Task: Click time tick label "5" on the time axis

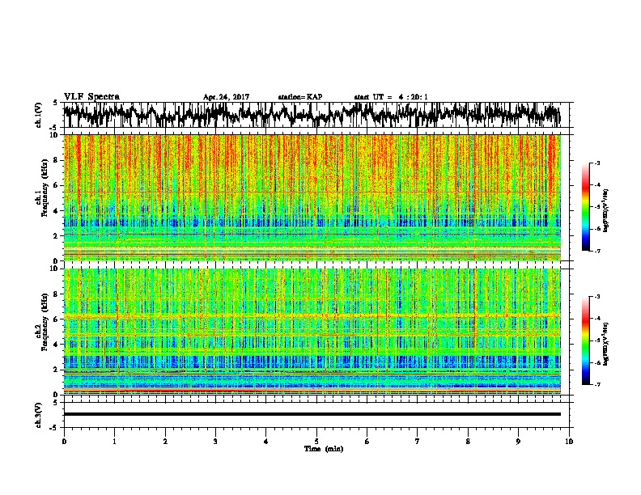Action: (316, 442)
